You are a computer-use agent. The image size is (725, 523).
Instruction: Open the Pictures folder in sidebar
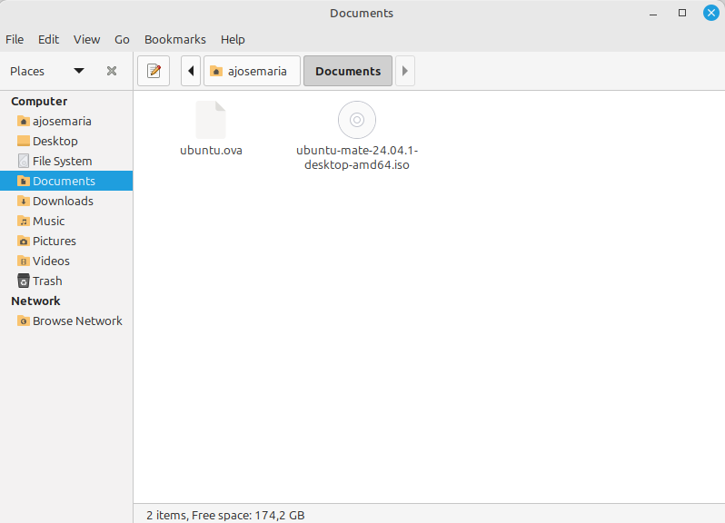pyautogui.click(x=55, y=241)
